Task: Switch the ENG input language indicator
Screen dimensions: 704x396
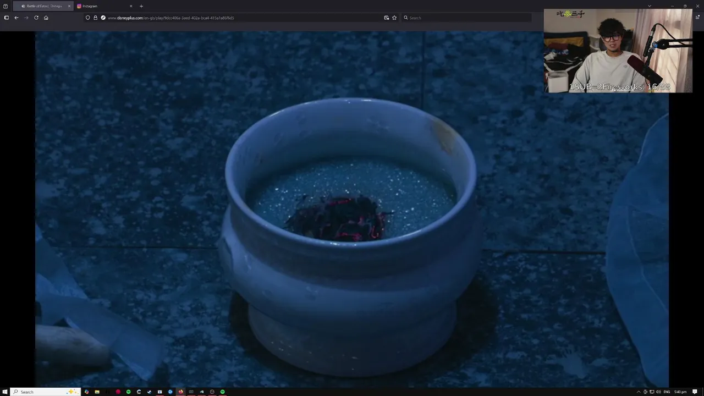Action: tap(667, 392)
